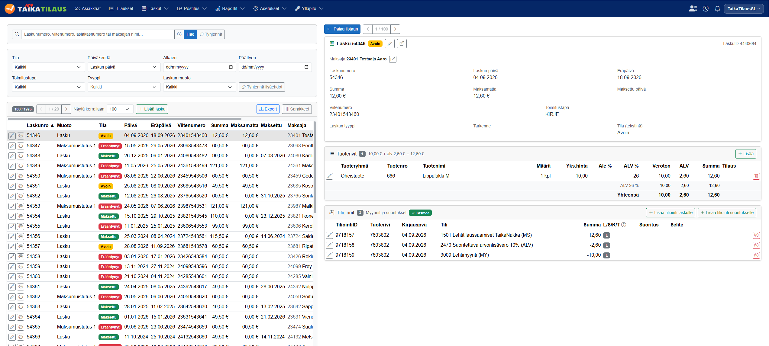Image resolution: width=769 pixels, height=346 pixels.
Task: Print invoice 54347 from the list
Action: click(21, 146)
